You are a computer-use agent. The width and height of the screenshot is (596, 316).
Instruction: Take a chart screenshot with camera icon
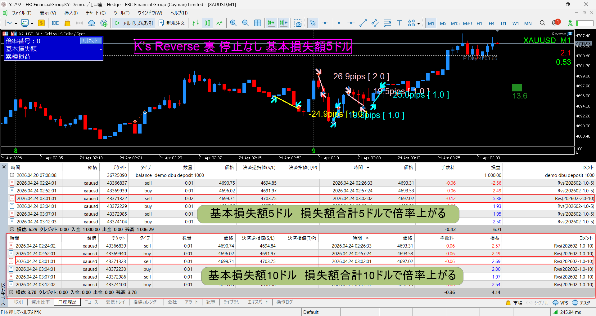tap(298, 23)
